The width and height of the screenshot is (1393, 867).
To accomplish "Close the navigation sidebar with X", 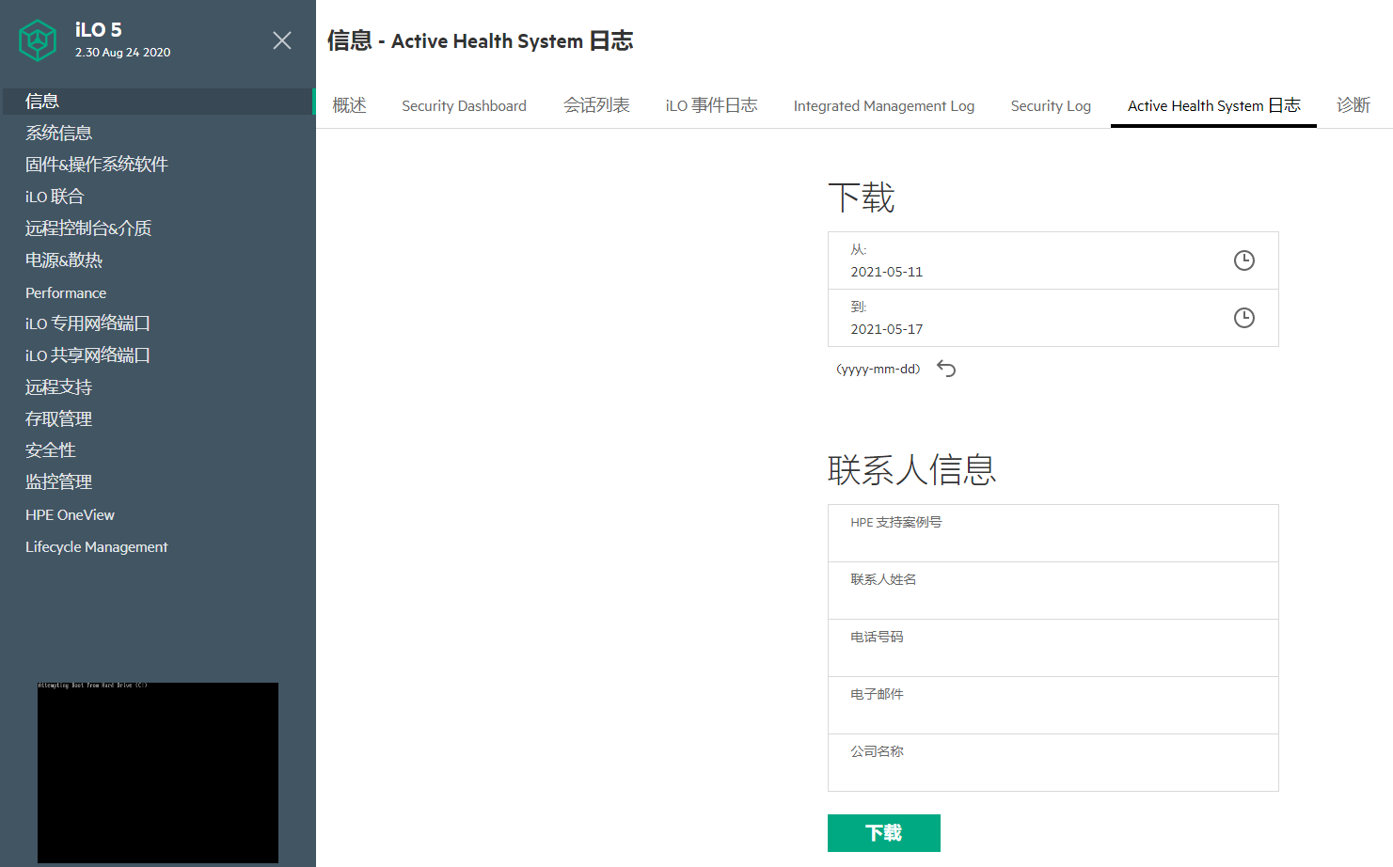I will [282, 40].
